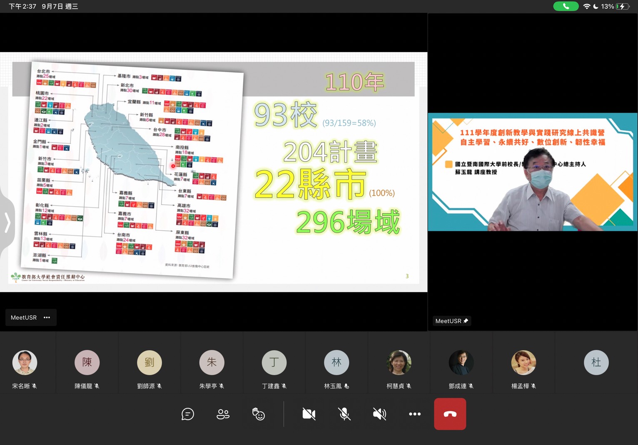
Task: Hang up with the red end-call button
Action: (x=450, y=414)
